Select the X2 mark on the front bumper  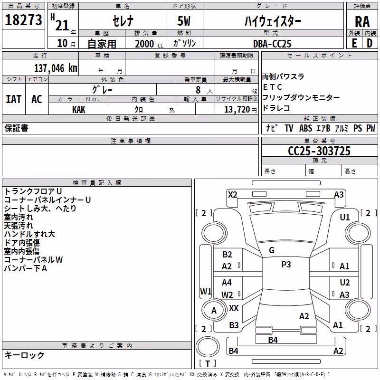(x=232, y=195)
